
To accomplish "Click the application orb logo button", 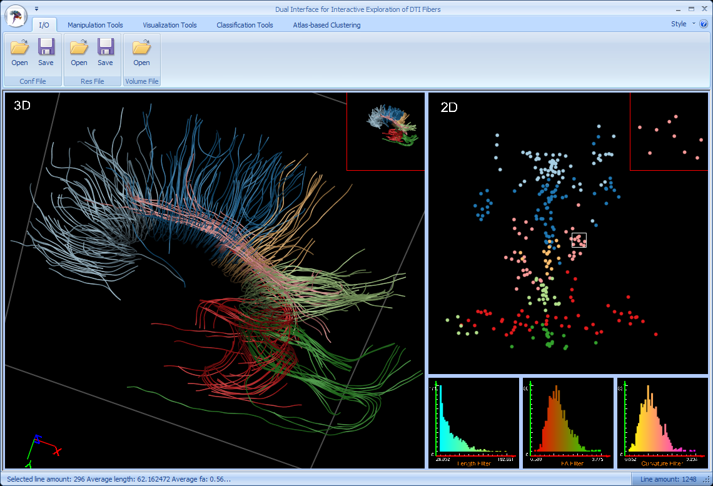I will point(16,16).
